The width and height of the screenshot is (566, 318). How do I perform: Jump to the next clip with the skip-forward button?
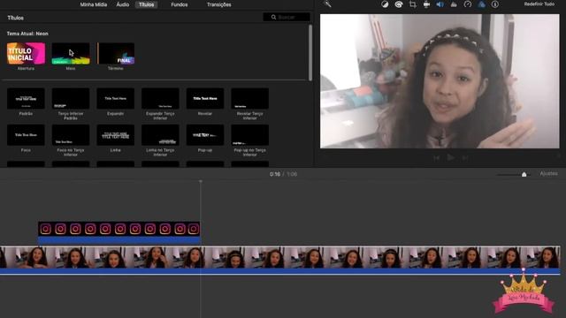(465, 158)
